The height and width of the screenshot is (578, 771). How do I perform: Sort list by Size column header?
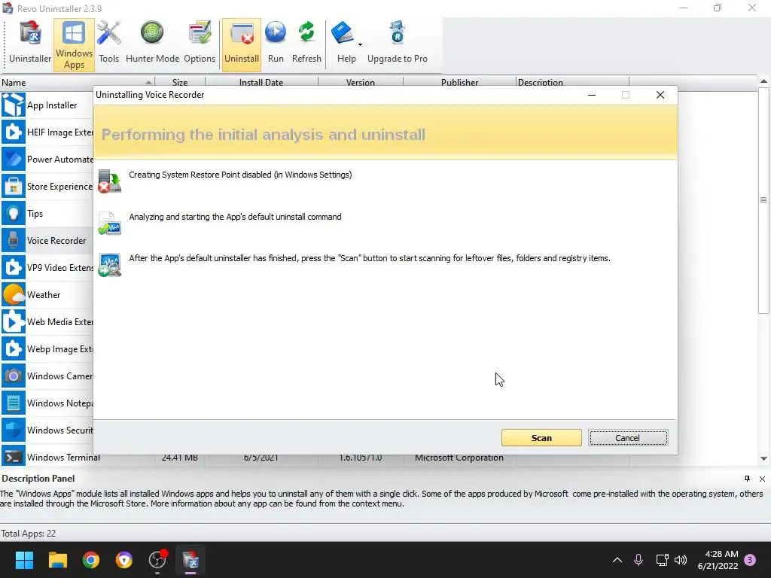tap(180, 82)
